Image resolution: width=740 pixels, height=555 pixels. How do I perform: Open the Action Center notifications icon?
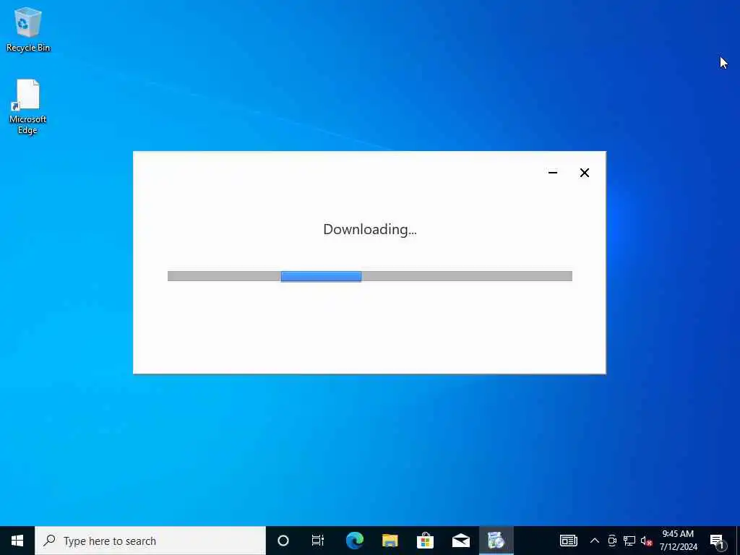click(718, 541)
